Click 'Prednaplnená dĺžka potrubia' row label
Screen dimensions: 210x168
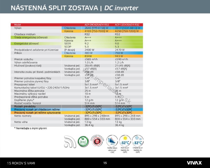31,97
